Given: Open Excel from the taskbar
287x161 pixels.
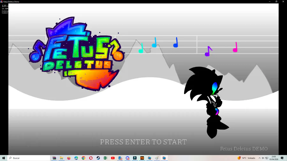Looking at the screenshot, I should click(x=106, y=158).
